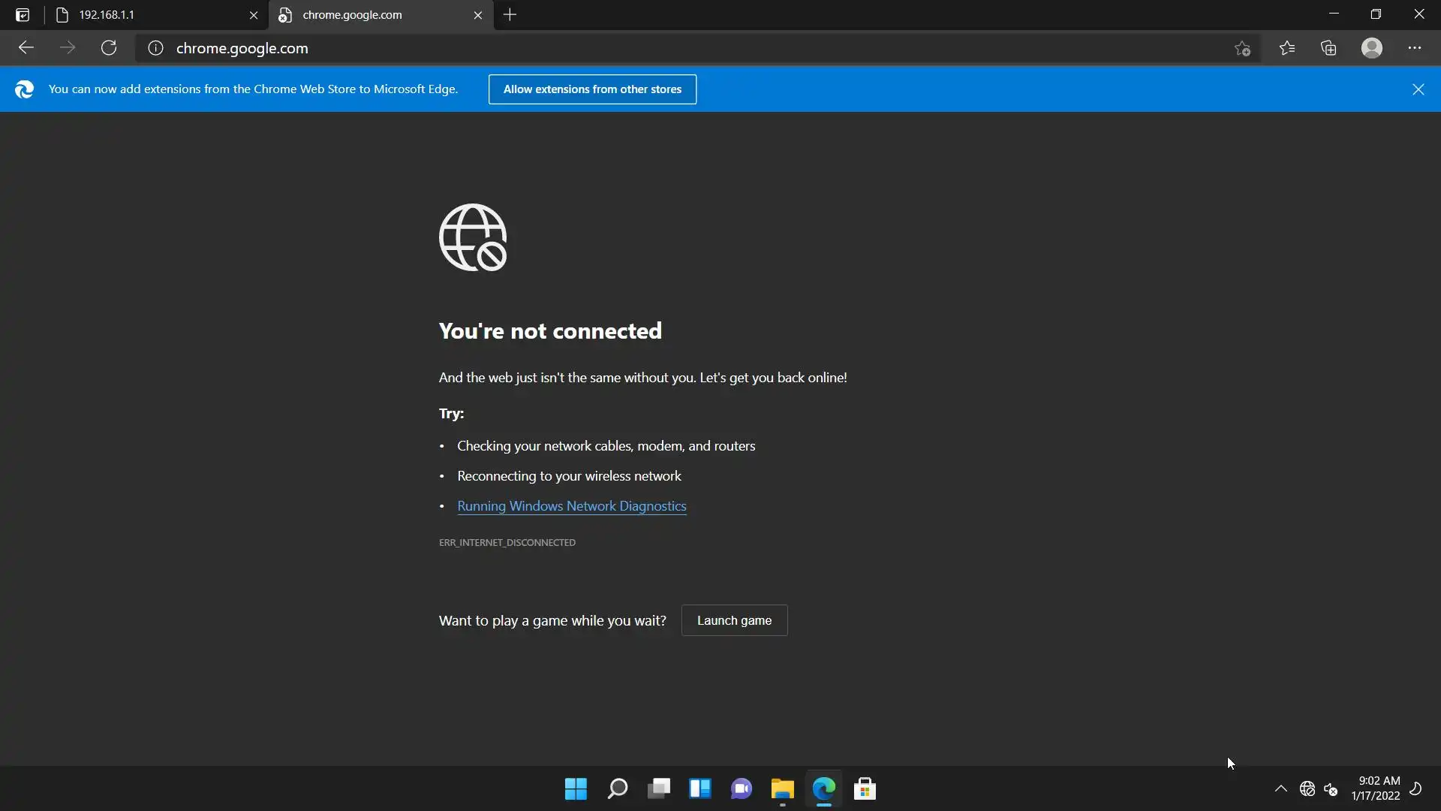Add this page to favorites
Viewport: 1441px width, 811px height.
tap(1242, 48)
